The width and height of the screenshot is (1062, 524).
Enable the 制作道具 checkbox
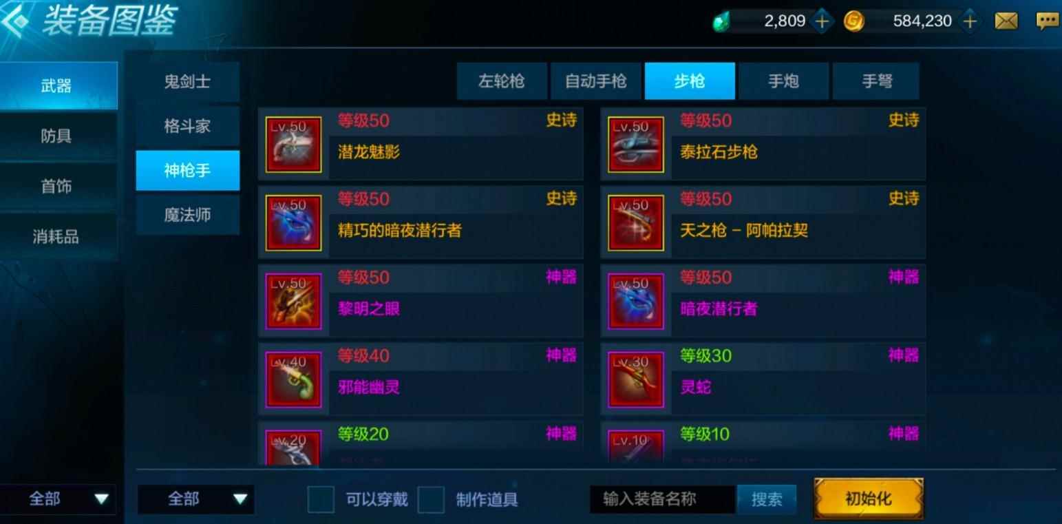431,499
